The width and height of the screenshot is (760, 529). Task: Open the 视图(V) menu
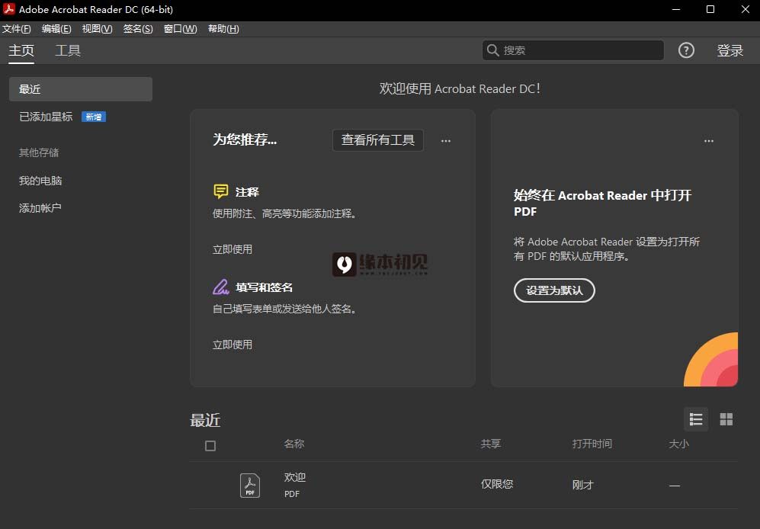click(x=97, y=29)
